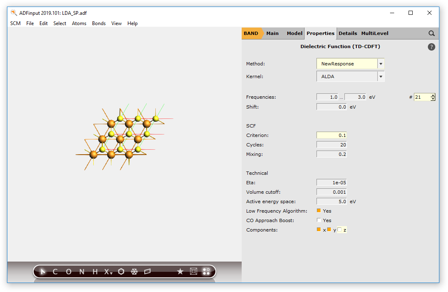Open the Bonds menu
This screenshot has width=448, height=292.
click(x=99, y=23)
